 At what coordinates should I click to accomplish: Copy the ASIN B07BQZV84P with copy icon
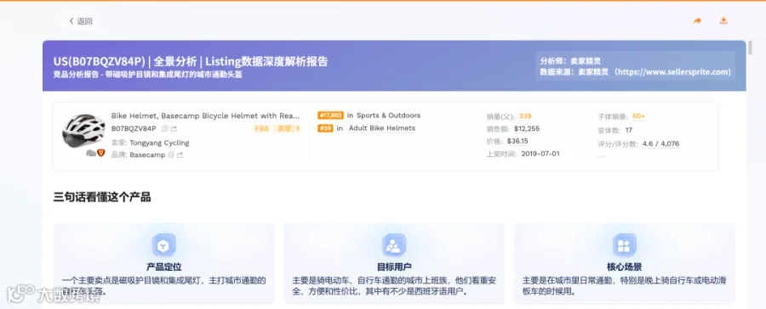164,129
